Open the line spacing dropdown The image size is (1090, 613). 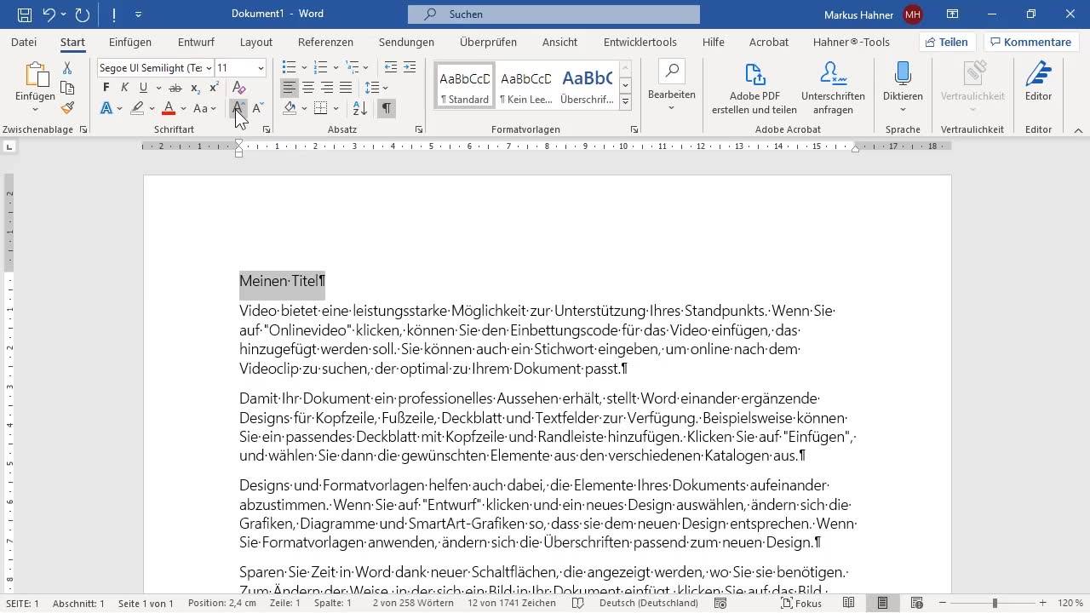point(376,88)
